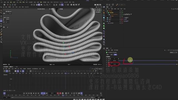Click the 100 % value field in attributes

[x=114, y=61]
